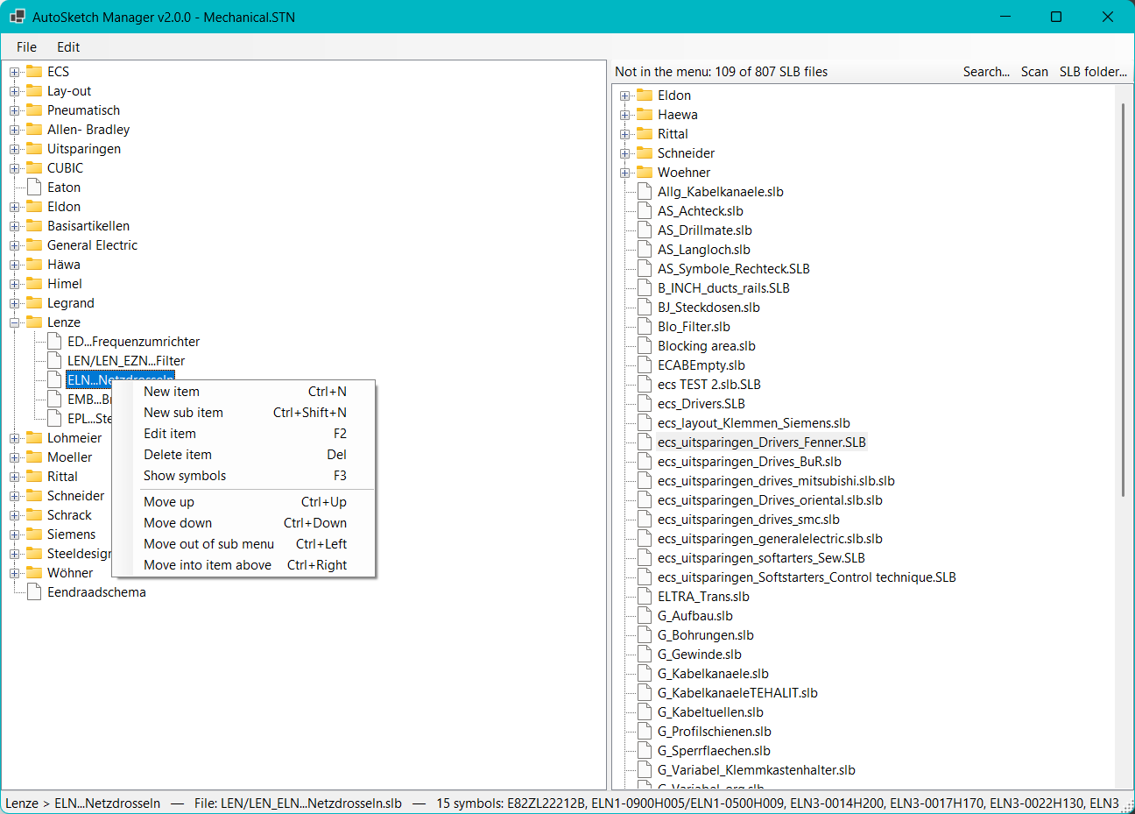Viewport: 1135px width, 814px height.
Task: Click the G_Profilschienen.slb file icon
Action: point(645,731)
